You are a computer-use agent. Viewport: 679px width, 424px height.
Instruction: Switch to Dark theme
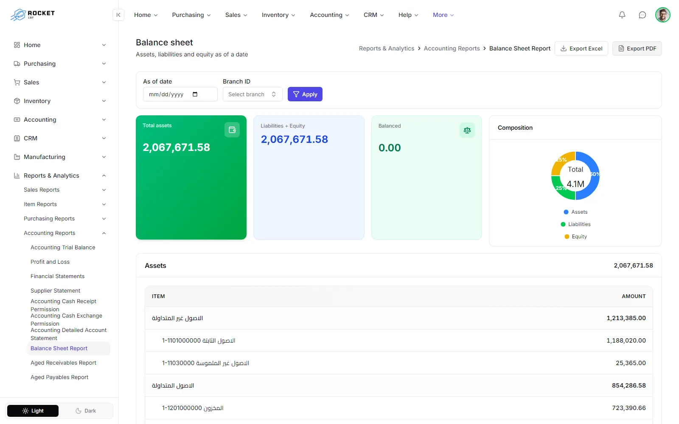point(86,411)
